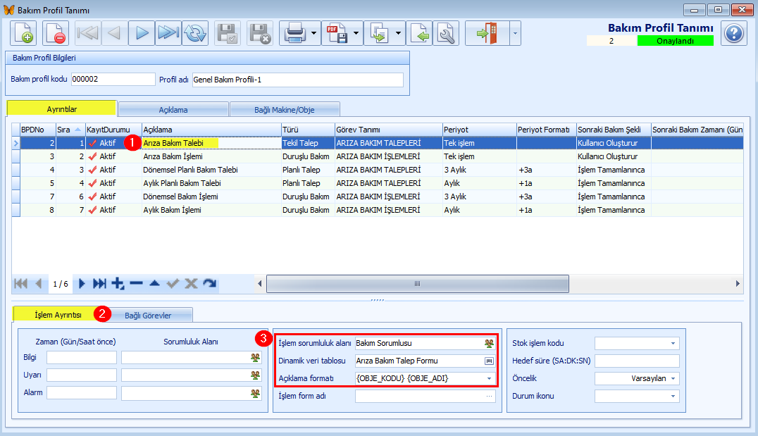Click the grid's horizontal scrollbar thumb

[x=418, y=284]
